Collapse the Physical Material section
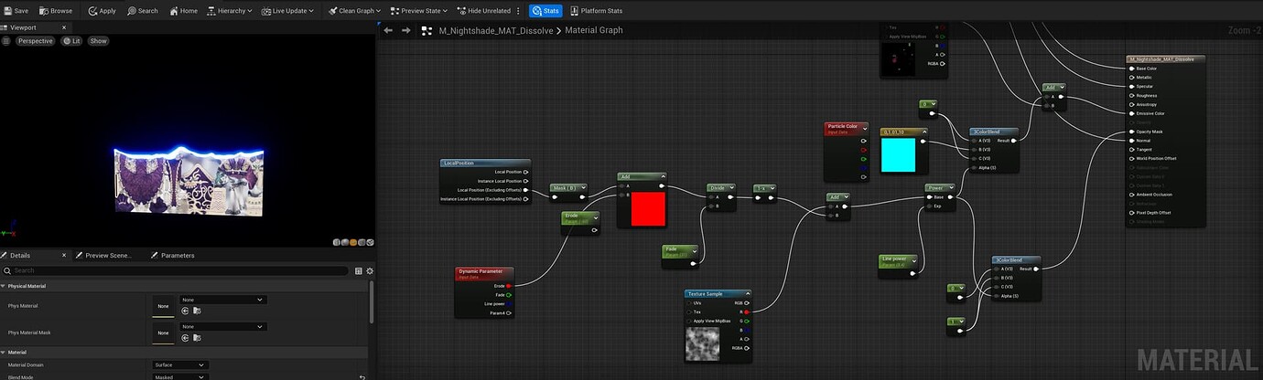 pyautogui.click(x=4, y=286)
